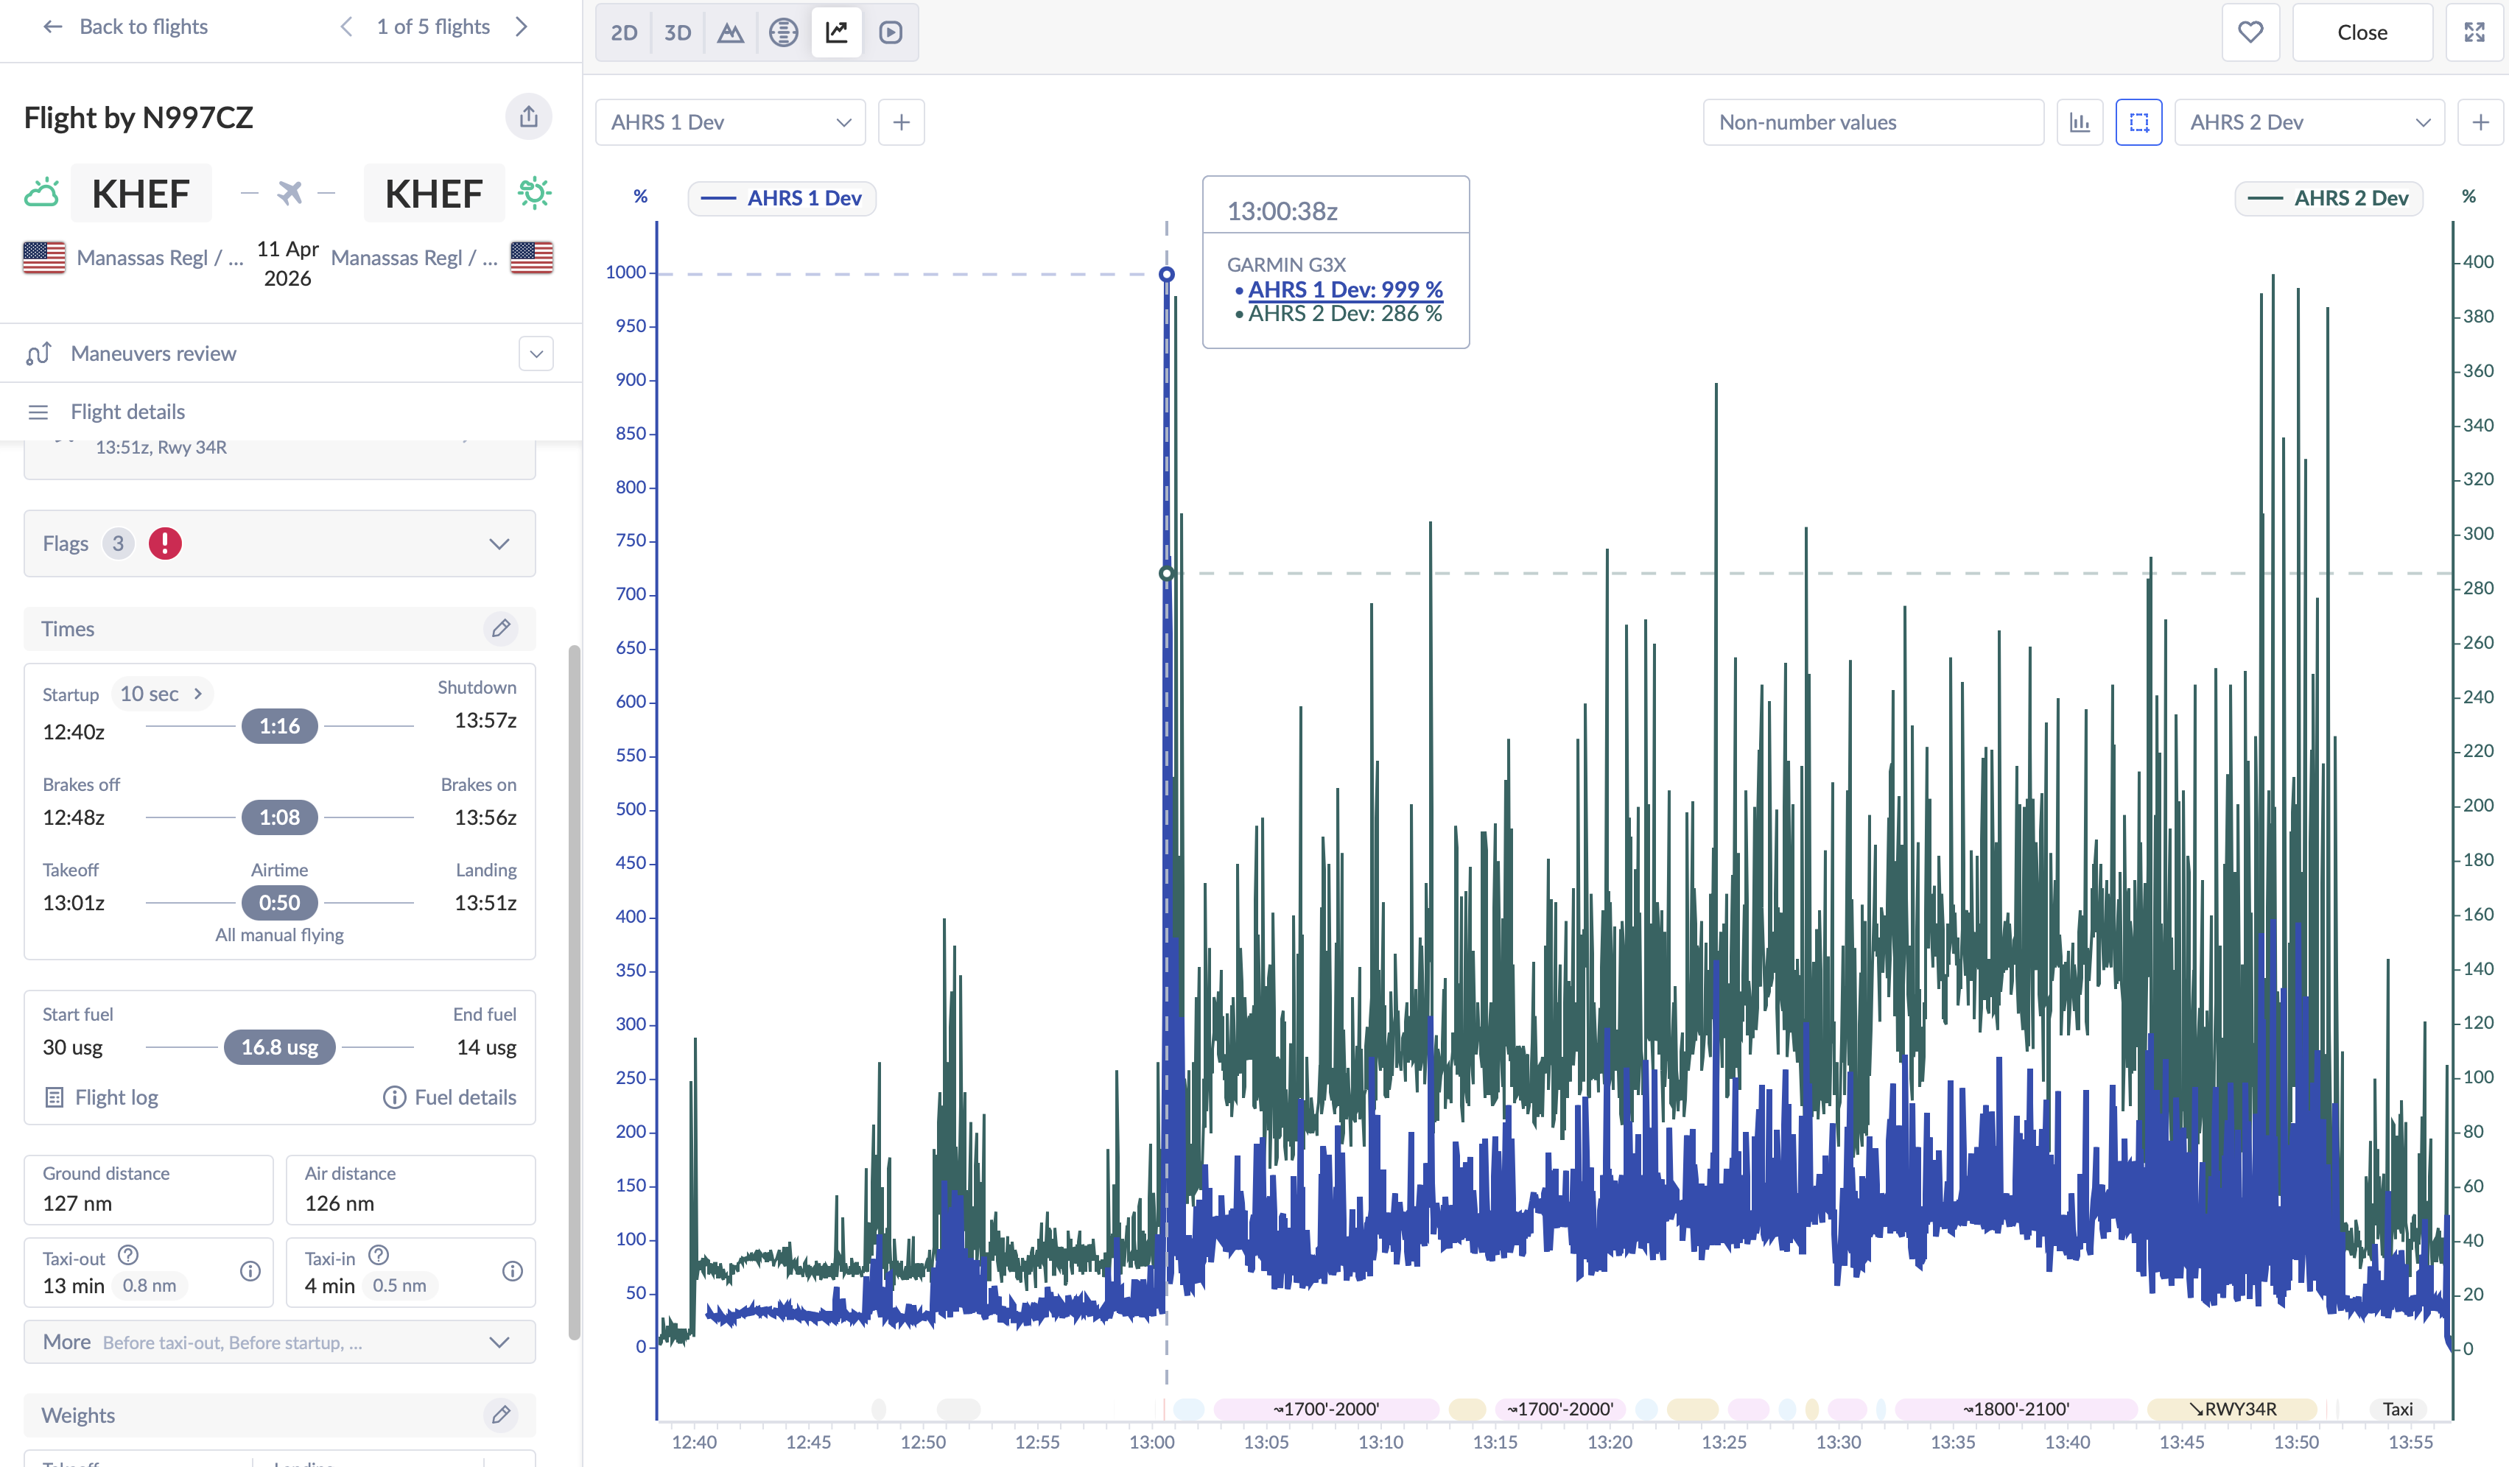The height and width of the screenshot is (1467, 2509).
Task: Select first ~1700'-2000' timeline segment
Action: point(1326,1410)
